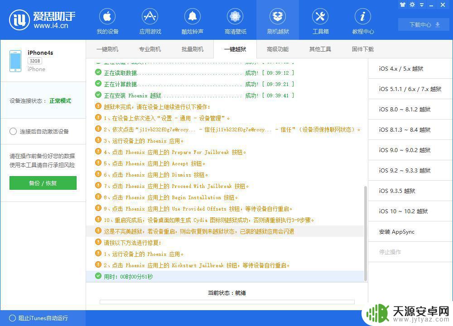Select iOS 9.0 ~ 9.0.2 越狱
Screen dimensions: 453x326
click(x=410, y=150)
